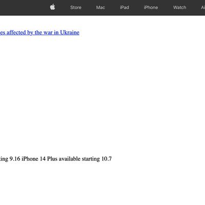This screenshot has width=205, height=205.
Task: Go to the Mac section
Action: click(100, 8)
